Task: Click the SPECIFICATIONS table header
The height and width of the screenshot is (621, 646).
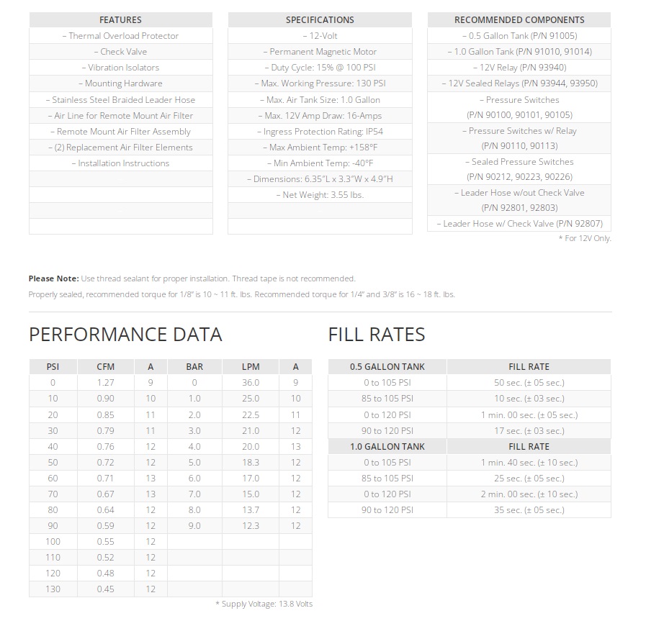Action: [320, 19]
